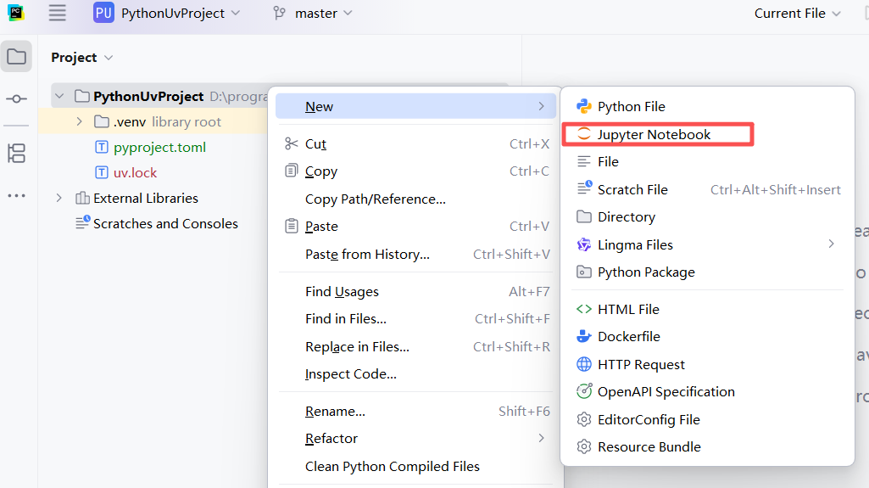Open the PyCharm main hamburger menu
This screenshot has width=869, height=488.
(57, 13)
